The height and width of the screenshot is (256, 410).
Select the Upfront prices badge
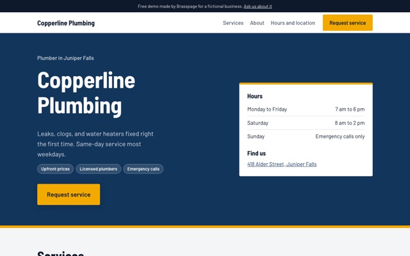click(55, 169)
